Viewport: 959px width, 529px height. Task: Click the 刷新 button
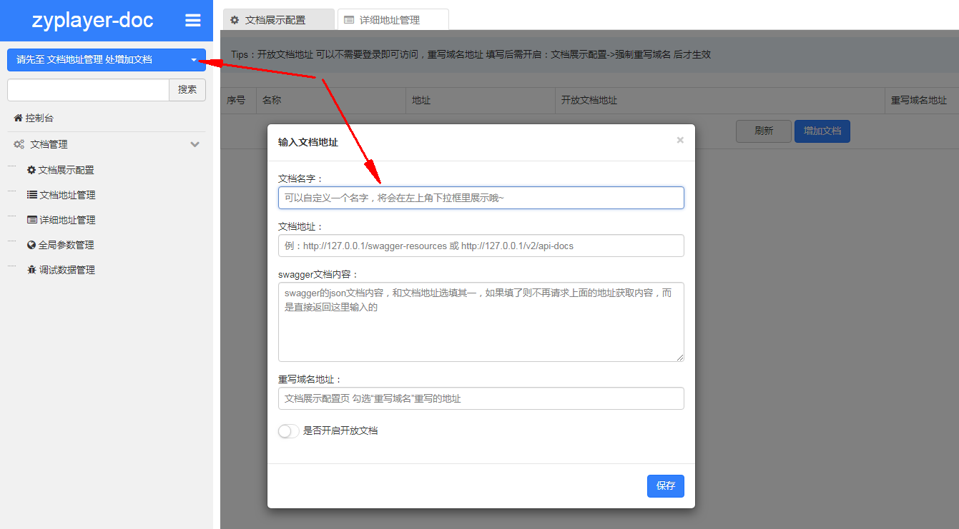click(x=763, y=131)
